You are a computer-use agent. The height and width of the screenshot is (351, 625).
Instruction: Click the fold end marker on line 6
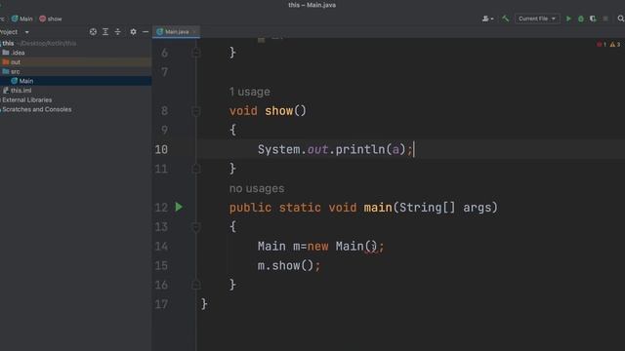(195, 53)
